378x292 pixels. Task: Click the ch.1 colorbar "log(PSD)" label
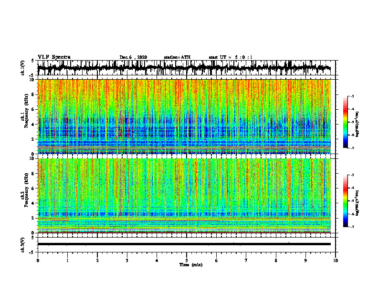coord(357,124)
